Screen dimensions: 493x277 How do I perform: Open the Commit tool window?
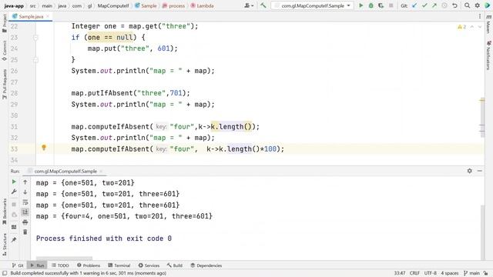(5, 50)
